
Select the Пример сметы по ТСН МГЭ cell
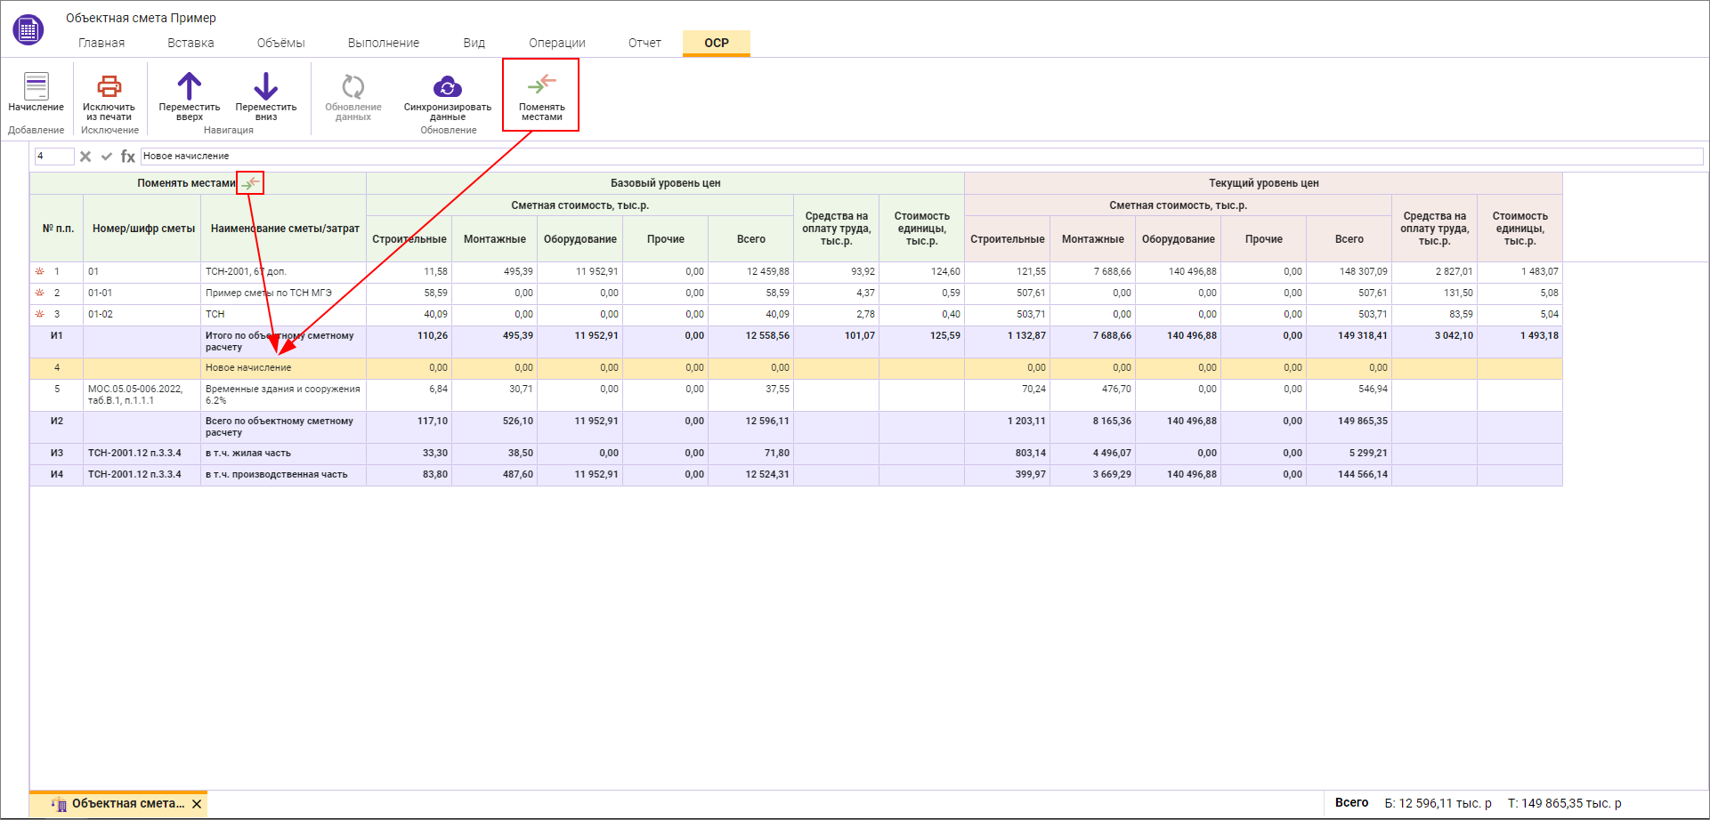283,293
